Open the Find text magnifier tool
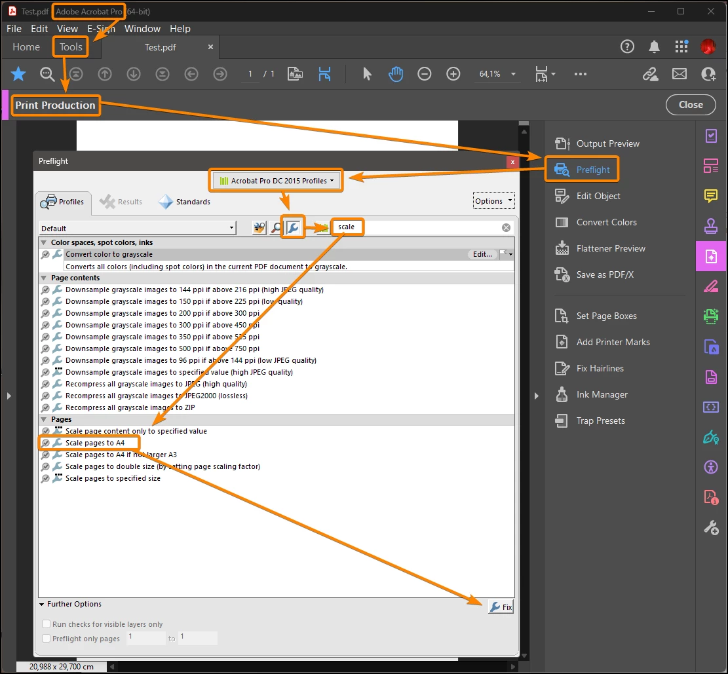Image resolution: width=728 pixels, height=674 pixels. pyautogui.click(x=47, y=74)
